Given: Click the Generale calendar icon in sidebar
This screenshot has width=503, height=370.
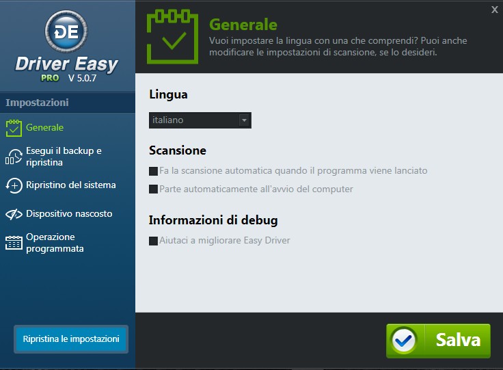Looking at the screenshot, I should pyautogui.click(x=14, y=128).
